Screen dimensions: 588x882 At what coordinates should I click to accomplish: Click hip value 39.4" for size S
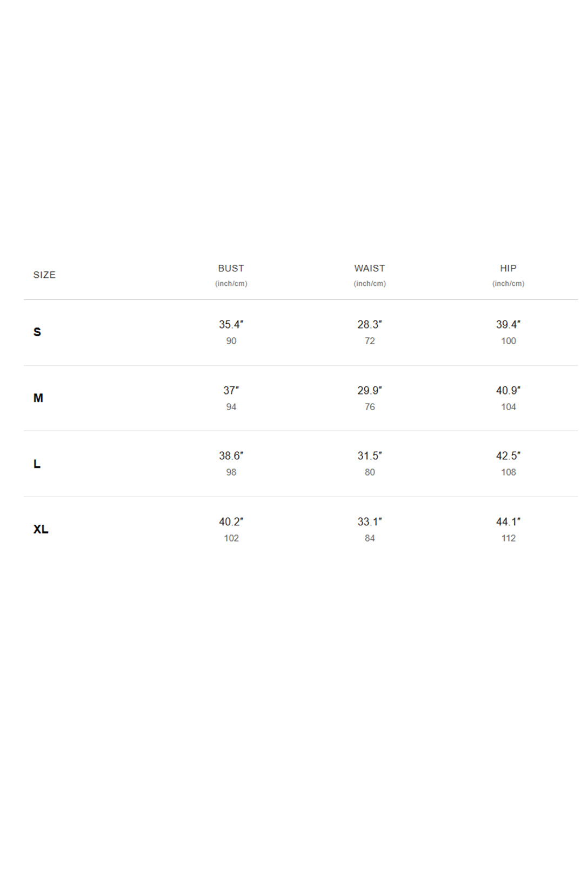click(x=508, y=324)
